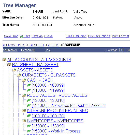The width and height of the screenshot is (130, 135).
Task: Click leaf icon for range 100000 - 100099
Action: 29,85
